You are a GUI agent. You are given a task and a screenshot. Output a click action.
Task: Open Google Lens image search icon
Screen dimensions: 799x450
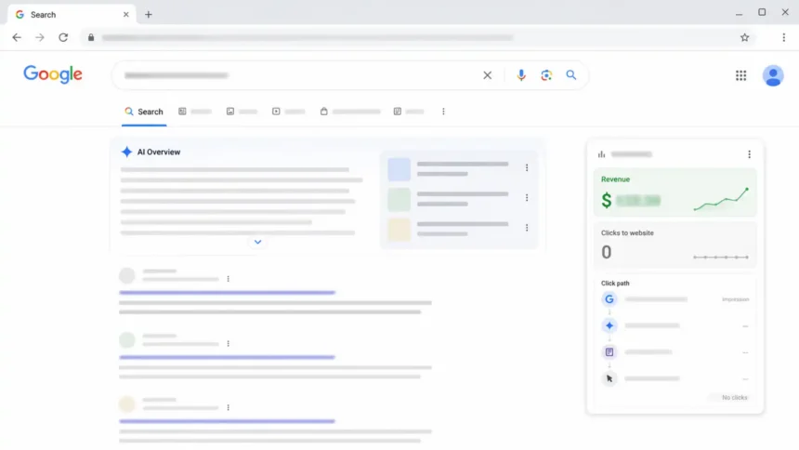546,75
